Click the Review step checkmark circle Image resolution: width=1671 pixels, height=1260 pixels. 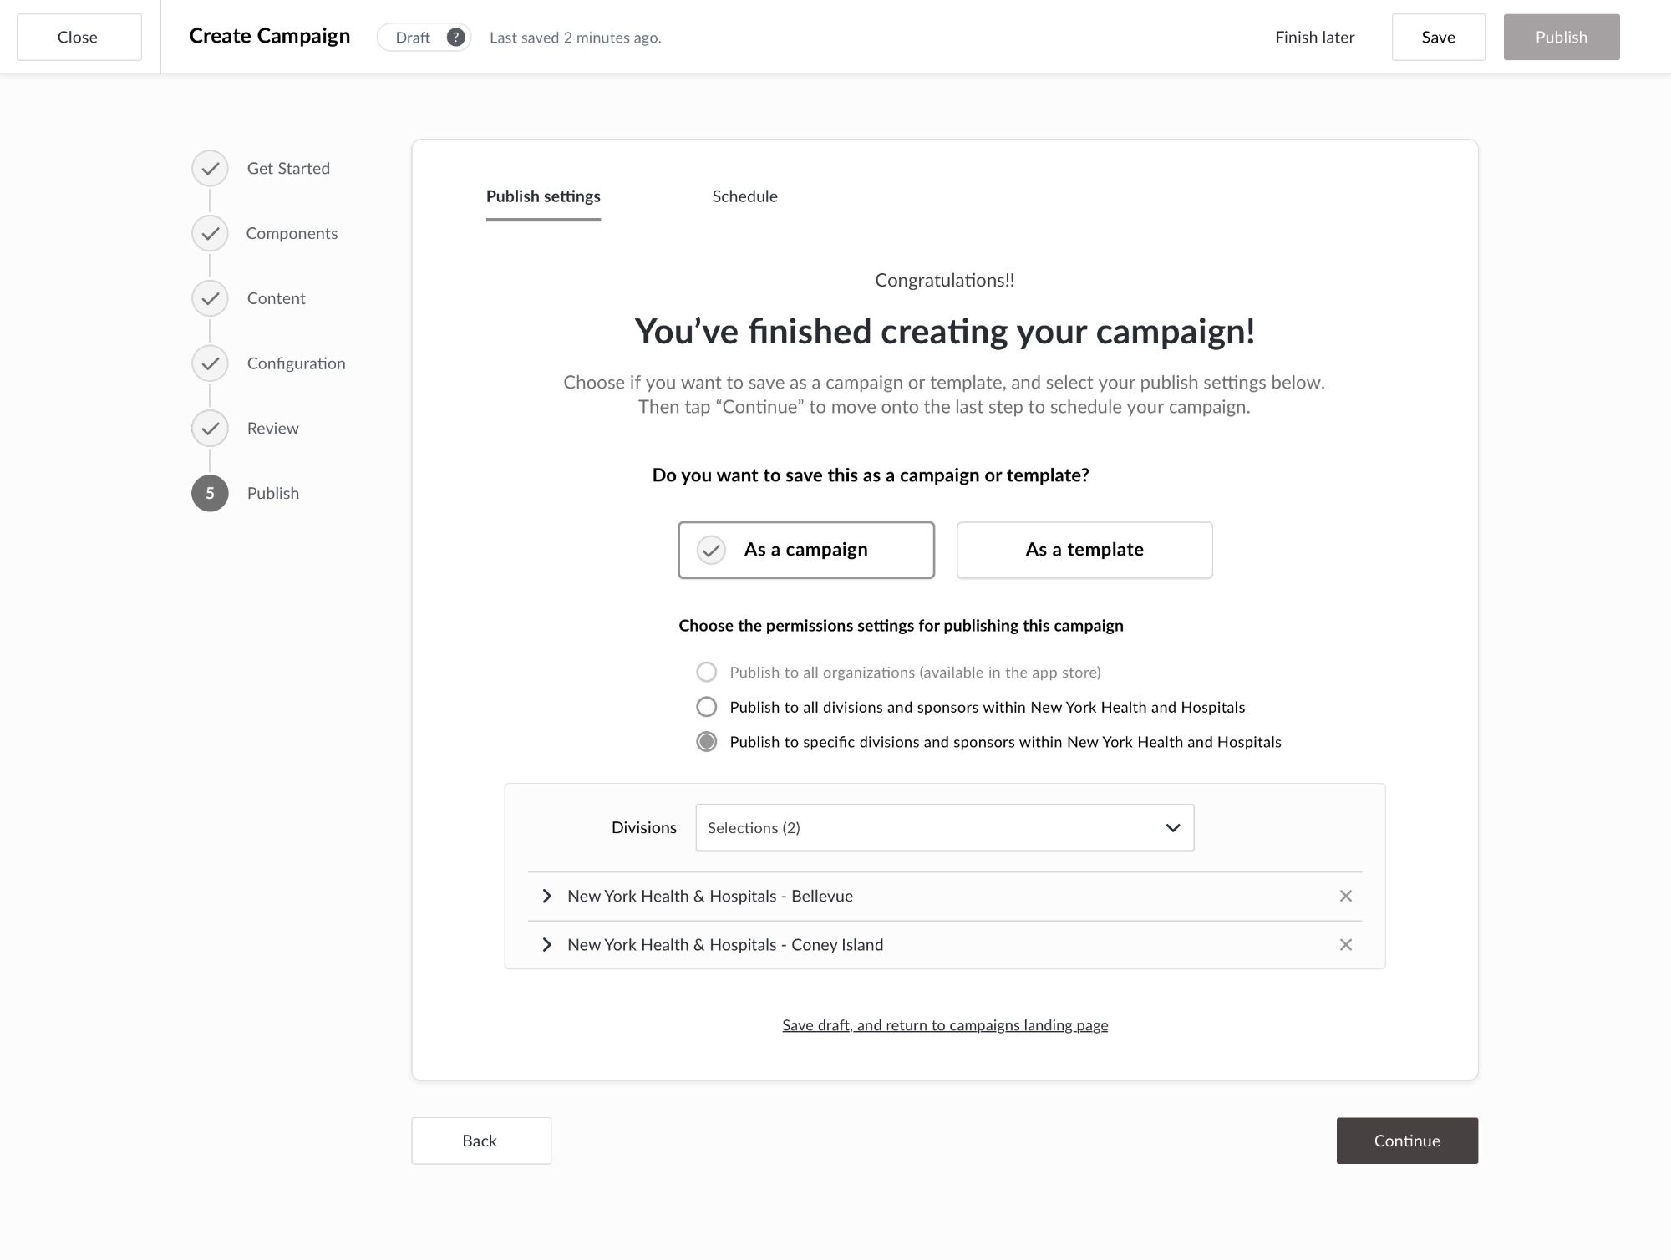(210, 429)
